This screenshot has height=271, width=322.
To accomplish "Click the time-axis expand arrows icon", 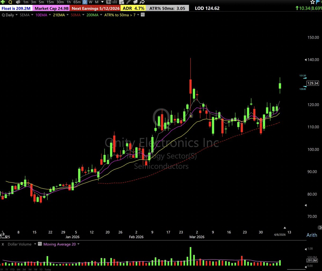I will pyautogui.click(x=2, y=234).
